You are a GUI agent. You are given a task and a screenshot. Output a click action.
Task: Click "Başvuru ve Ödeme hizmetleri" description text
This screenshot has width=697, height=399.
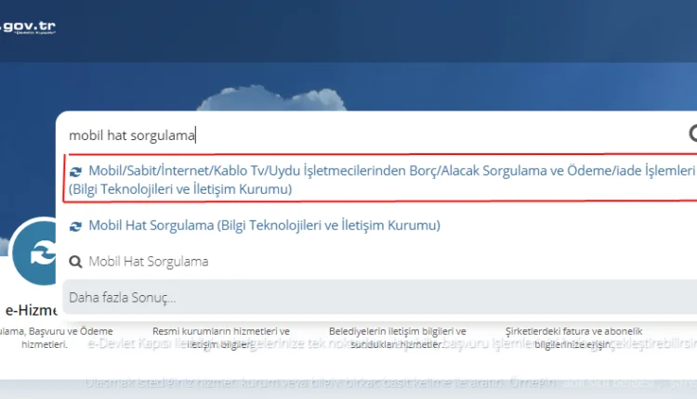56,338
